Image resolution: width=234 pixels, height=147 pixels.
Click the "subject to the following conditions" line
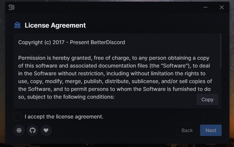66,97
